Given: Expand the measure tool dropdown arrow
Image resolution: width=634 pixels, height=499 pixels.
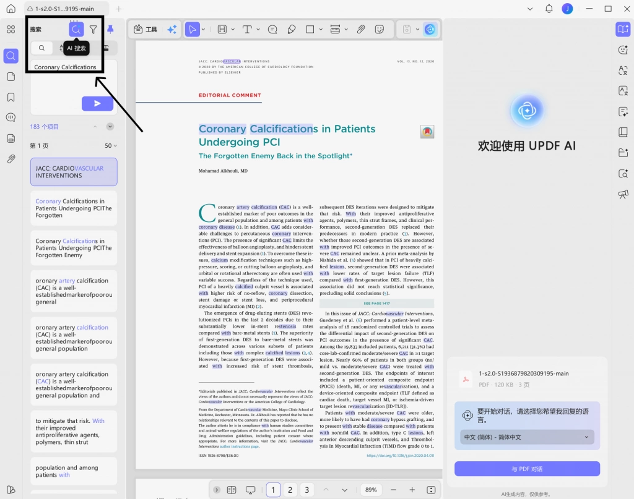Looking at the screenshot, I should coord(346,30).
